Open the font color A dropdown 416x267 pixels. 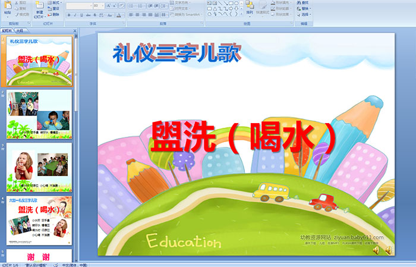[119, 15]
